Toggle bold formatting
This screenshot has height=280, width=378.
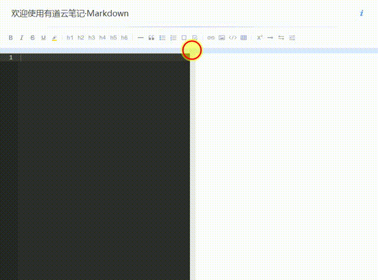(x=11, y=38)
